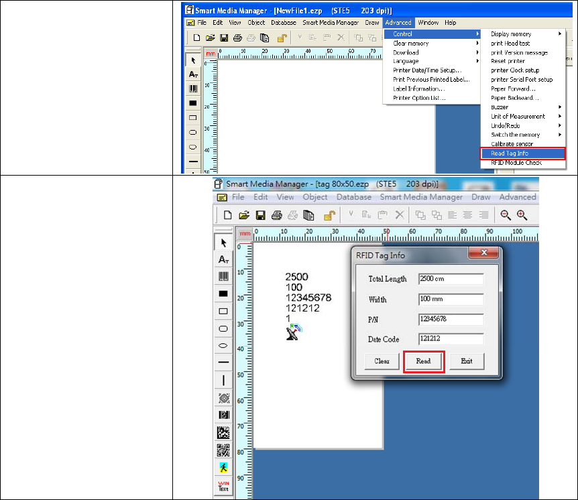This screenshot has width=578, height=500.
Task: Expand the Control submenu
Action: (432, 34)
